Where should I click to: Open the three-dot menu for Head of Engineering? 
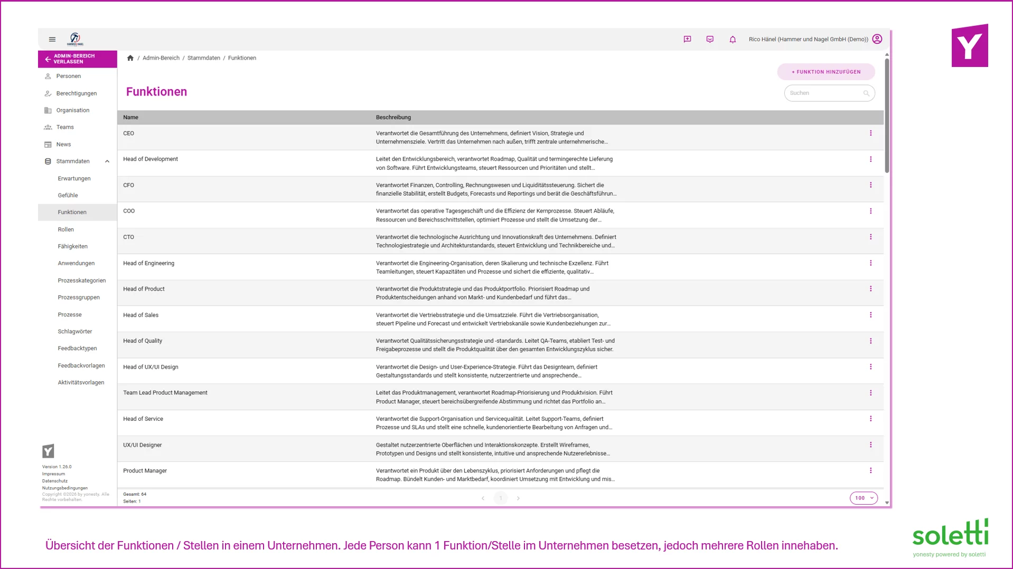[870, 263]
